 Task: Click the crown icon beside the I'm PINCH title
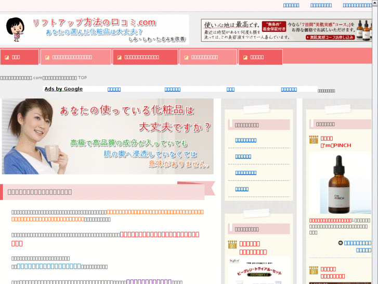pyautogui.click(x=314, y=140)
